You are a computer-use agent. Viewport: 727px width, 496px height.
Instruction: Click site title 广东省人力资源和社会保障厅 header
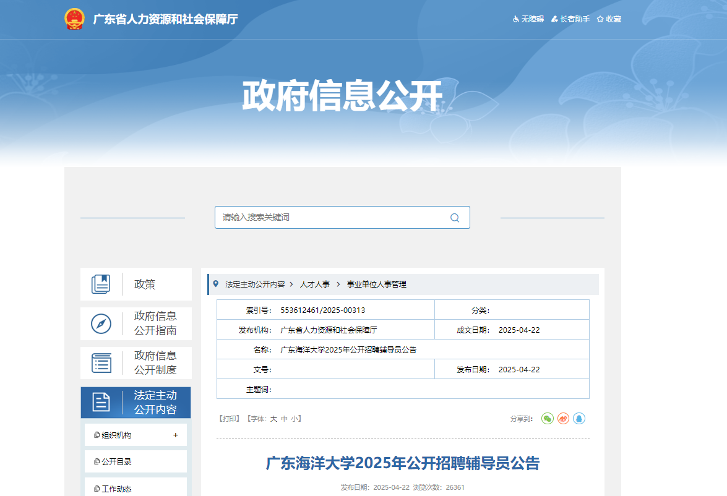[166, 19]
